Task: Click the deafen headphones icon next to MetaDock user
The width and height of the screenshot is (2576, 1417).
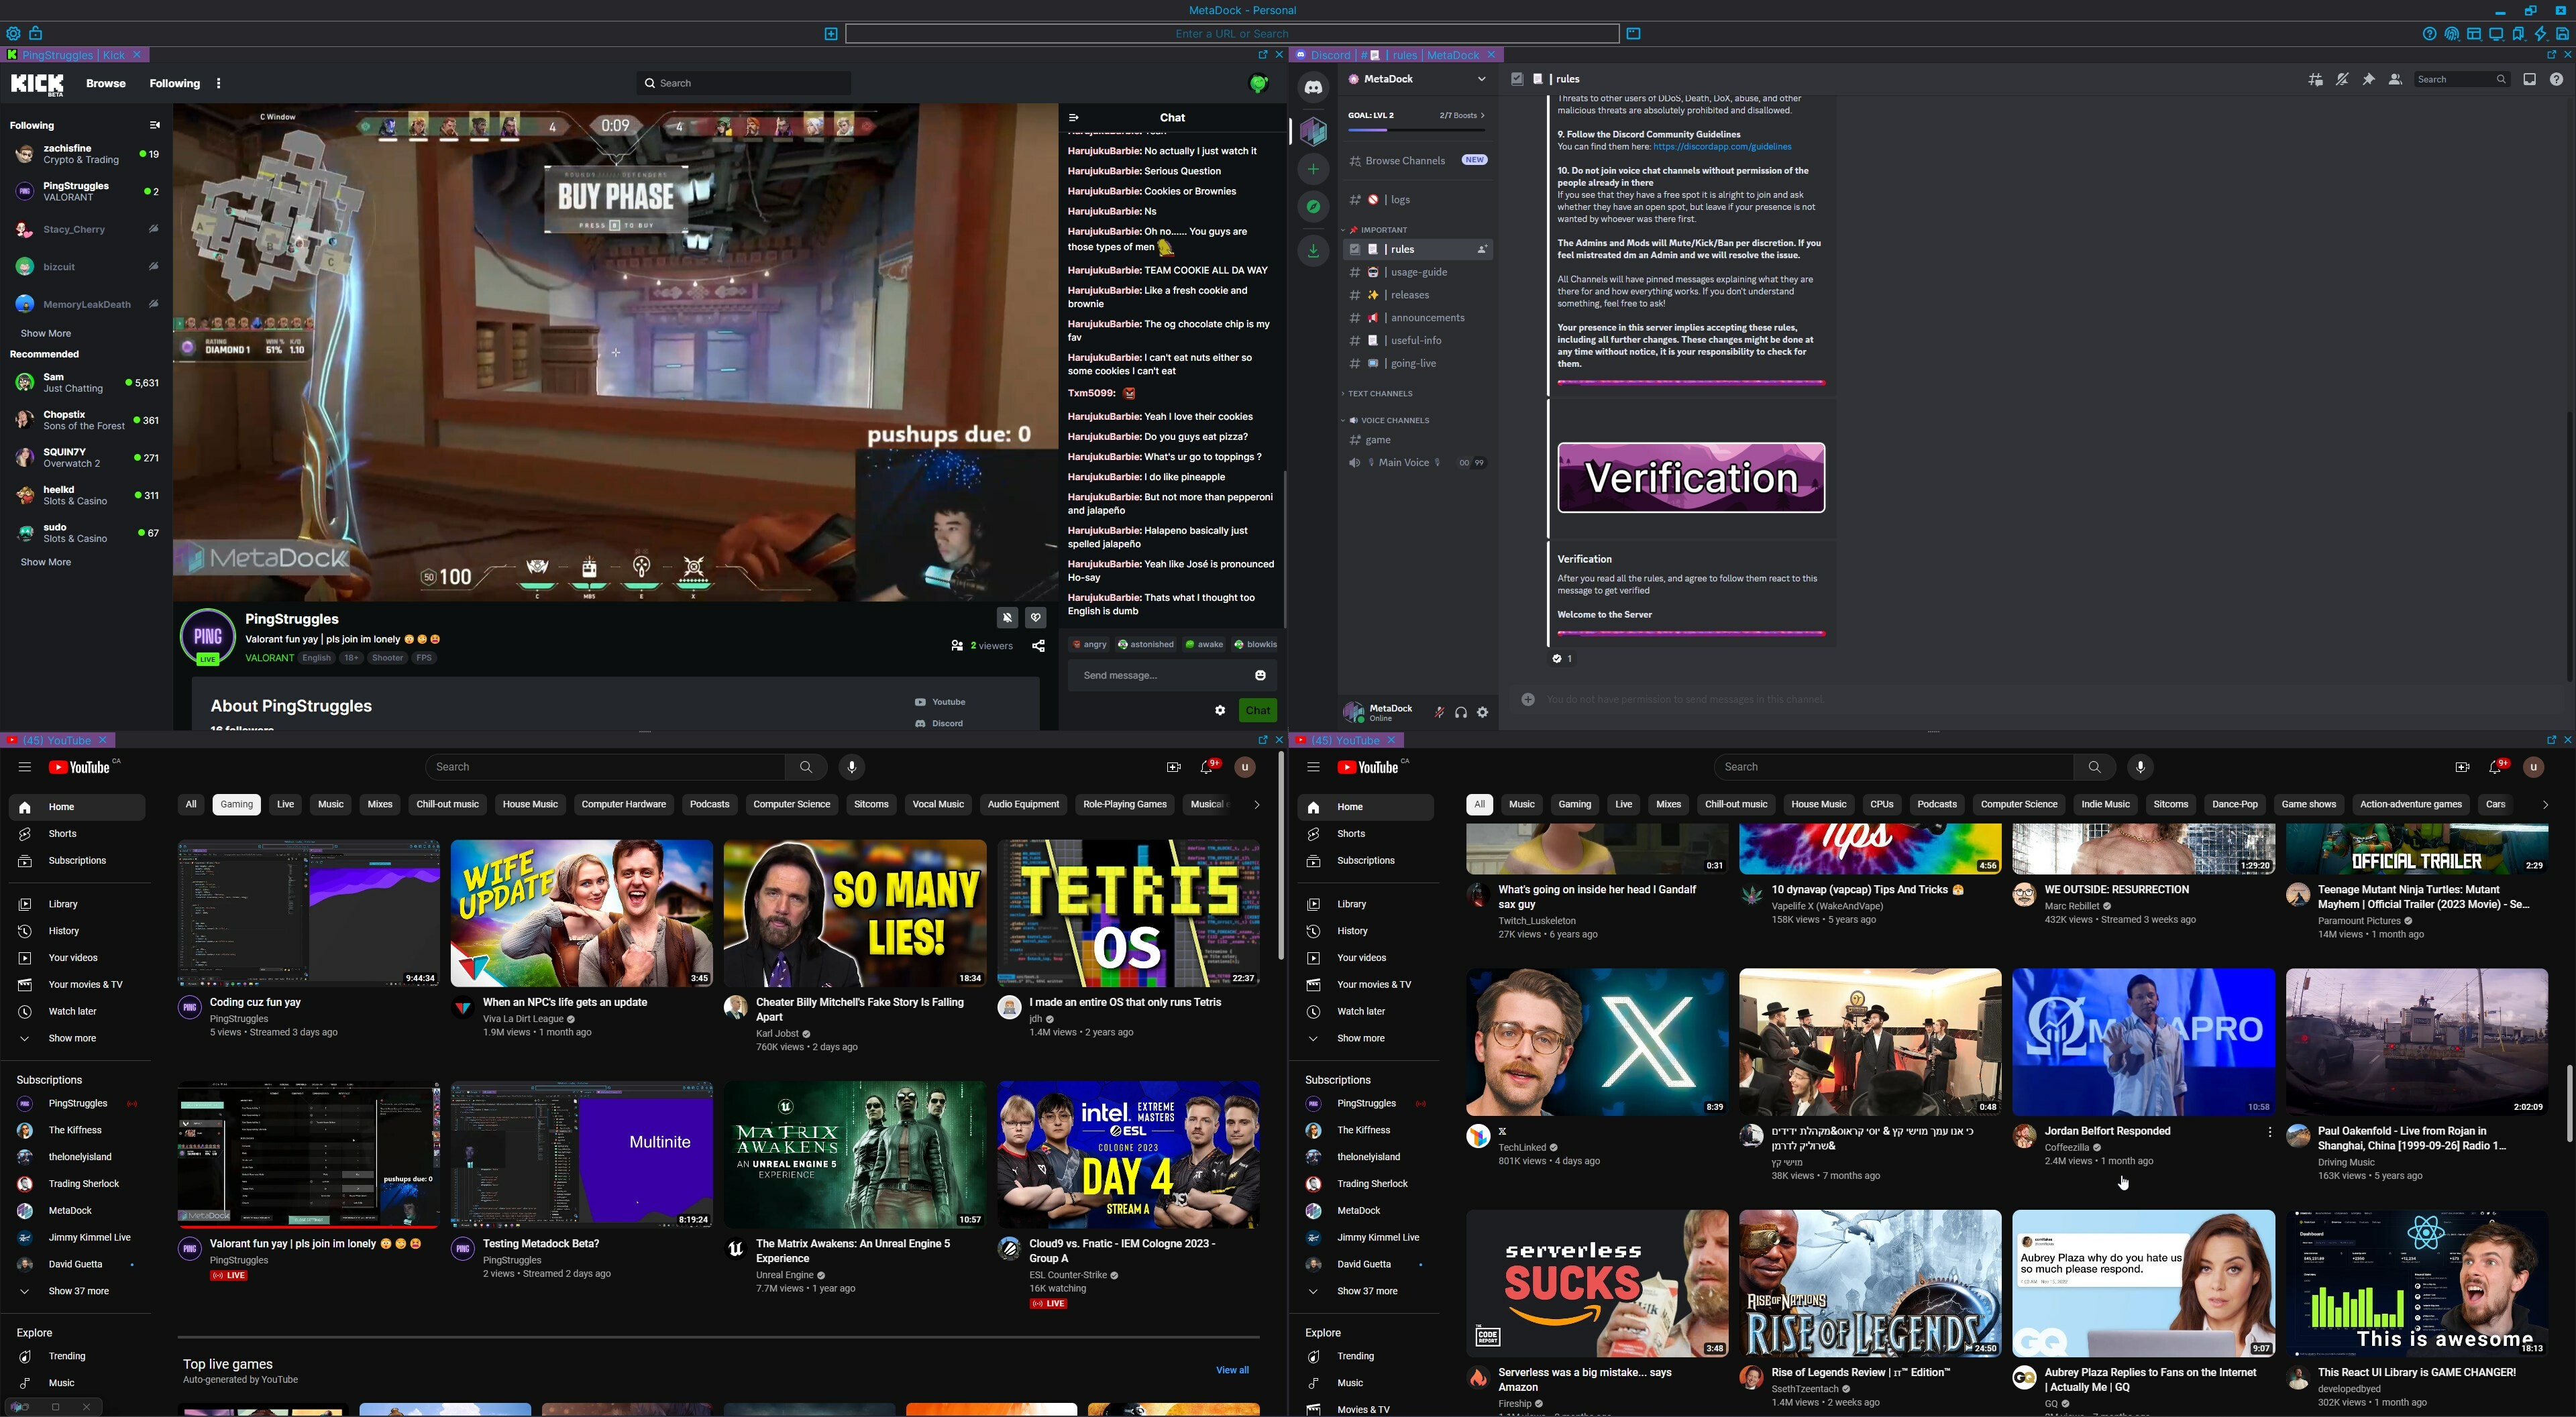Action: [1461, 712]
